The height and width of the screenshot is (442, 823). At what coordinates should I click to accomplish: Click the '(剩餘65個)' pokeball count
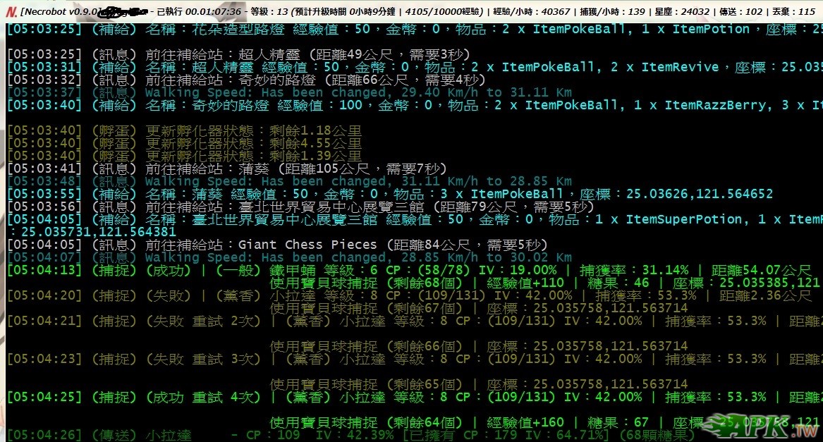click(x=424, y=384)
